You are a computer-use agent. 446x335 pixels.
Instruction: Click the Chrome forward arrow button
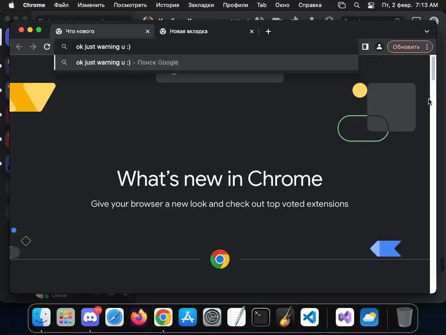33,47
